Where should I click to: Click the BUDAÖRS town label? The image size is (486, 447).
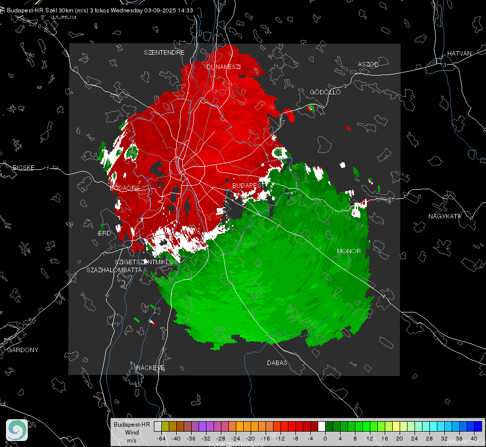pos(125,188)
